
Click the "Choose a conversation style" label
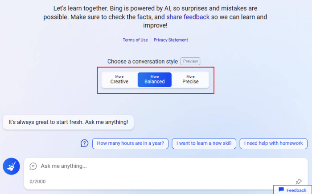point(142,61)
